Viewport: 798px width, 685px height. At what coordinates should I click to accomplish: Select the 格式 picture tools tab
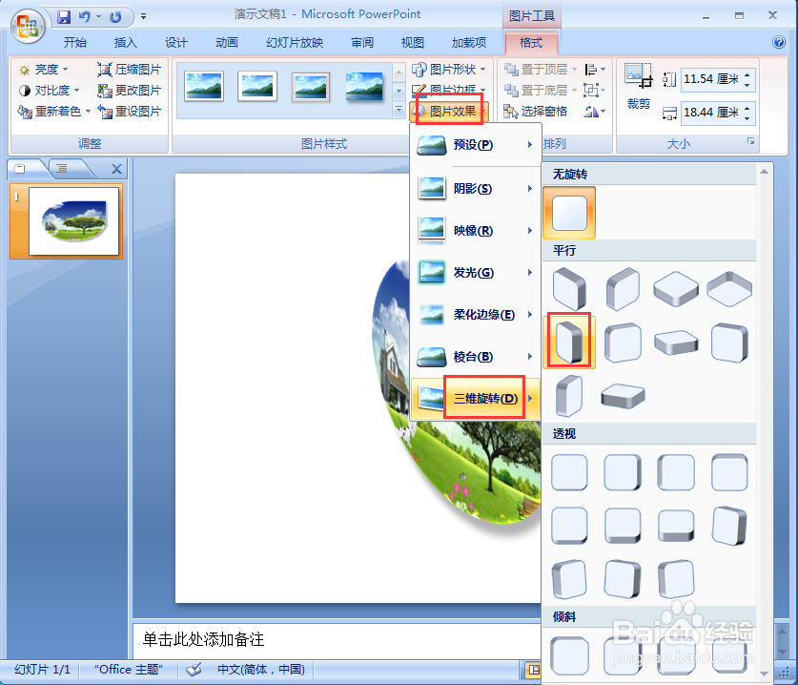531,43
